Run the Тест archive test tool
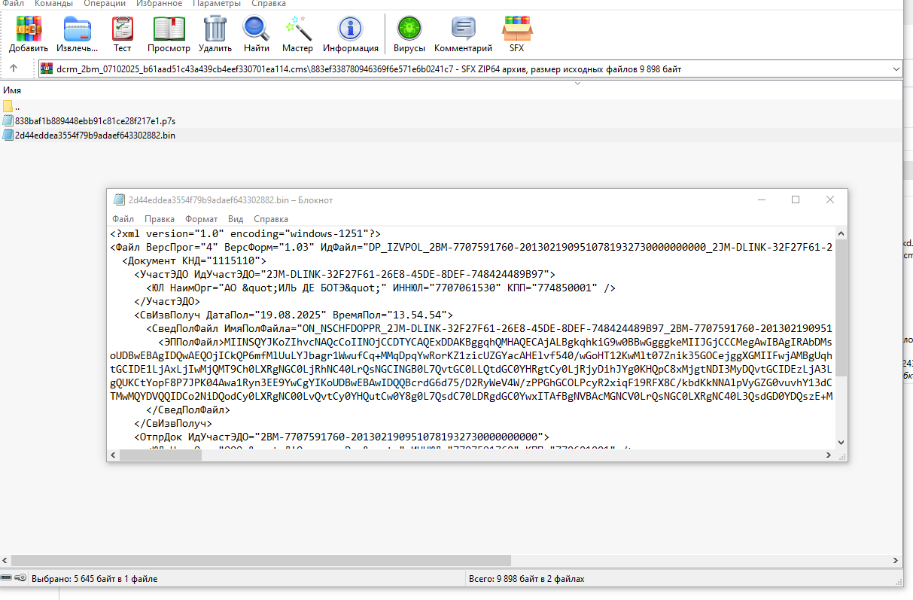This screenshot has height=600, width=913. 123,29
